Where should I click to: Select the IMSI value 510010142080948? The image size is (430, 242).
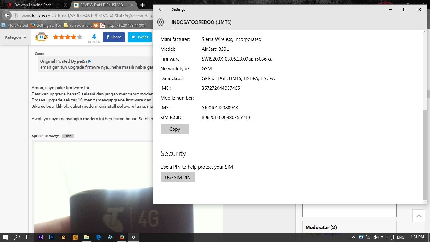pyautogui.click(x=220, y=108)
